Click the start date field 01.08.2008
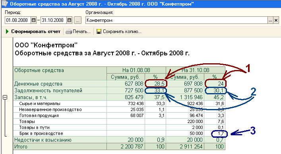The width and height of the screenshot is (281, 154). click(18, 20)
